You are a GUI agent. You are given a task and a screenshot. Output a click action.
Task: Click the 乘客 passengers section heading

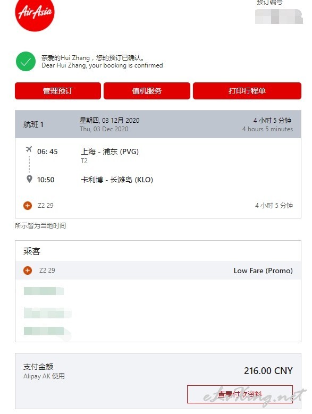point(32,251)
